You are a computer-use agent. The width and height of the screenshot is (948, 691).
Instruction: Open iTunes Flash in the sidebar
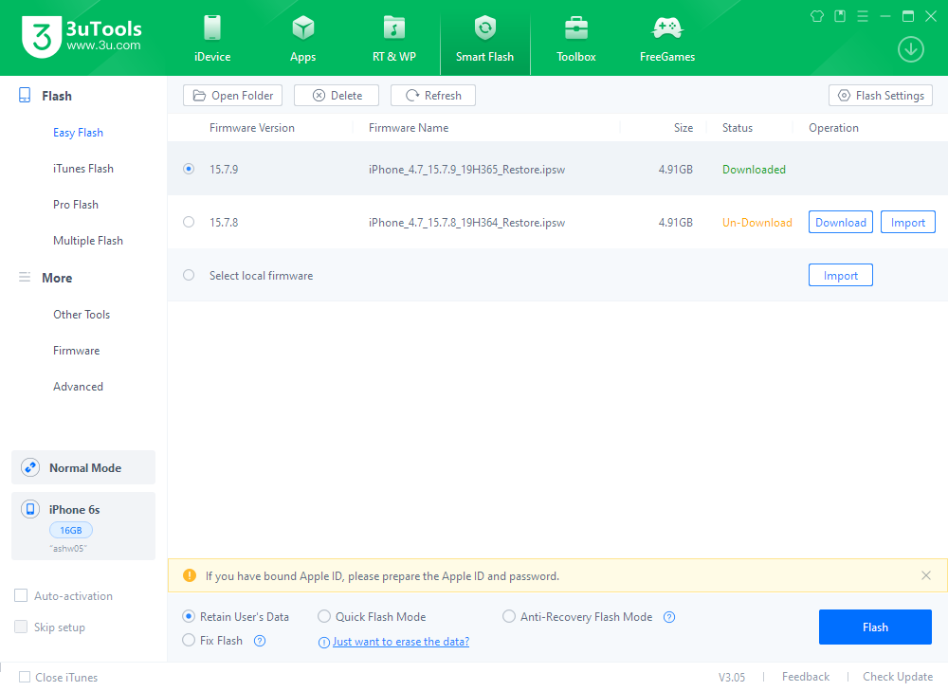(83, 169)
